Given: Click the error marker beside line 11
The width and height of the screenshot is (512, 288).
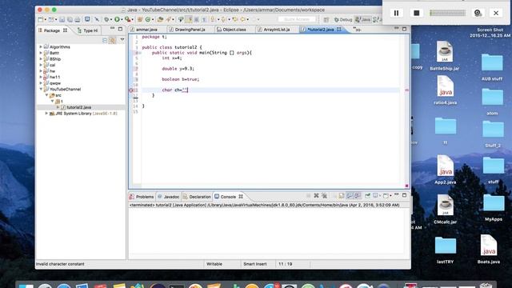Looking at the screenshot, I should 131,90.
